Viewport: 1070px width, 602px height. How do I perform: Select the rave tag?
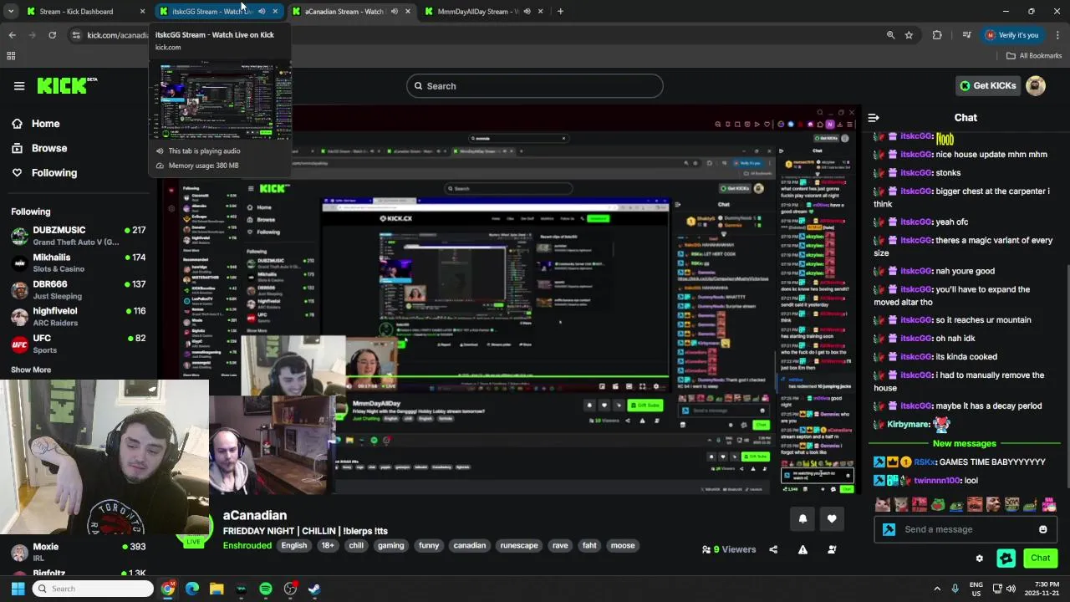pyautogui.click(x=560, y=546)
